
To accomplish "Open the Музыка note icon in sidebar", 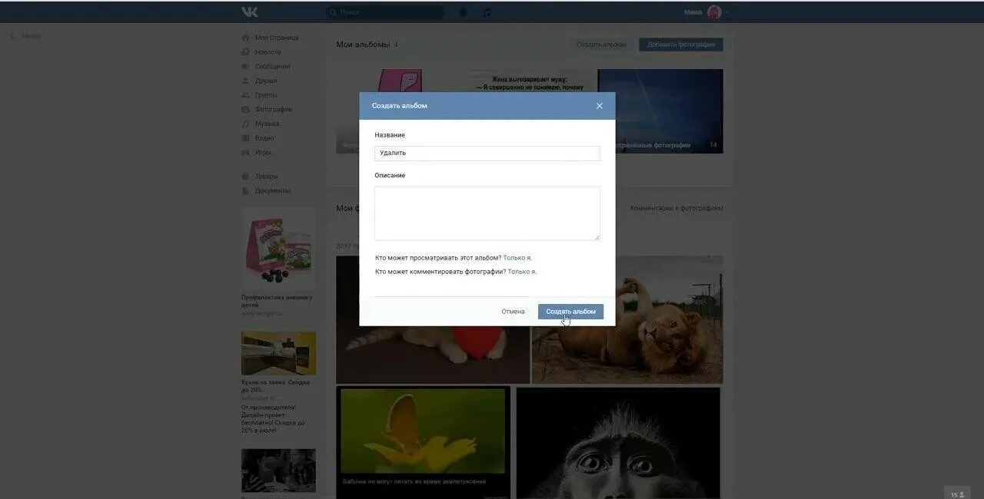I will click(246, 124).
